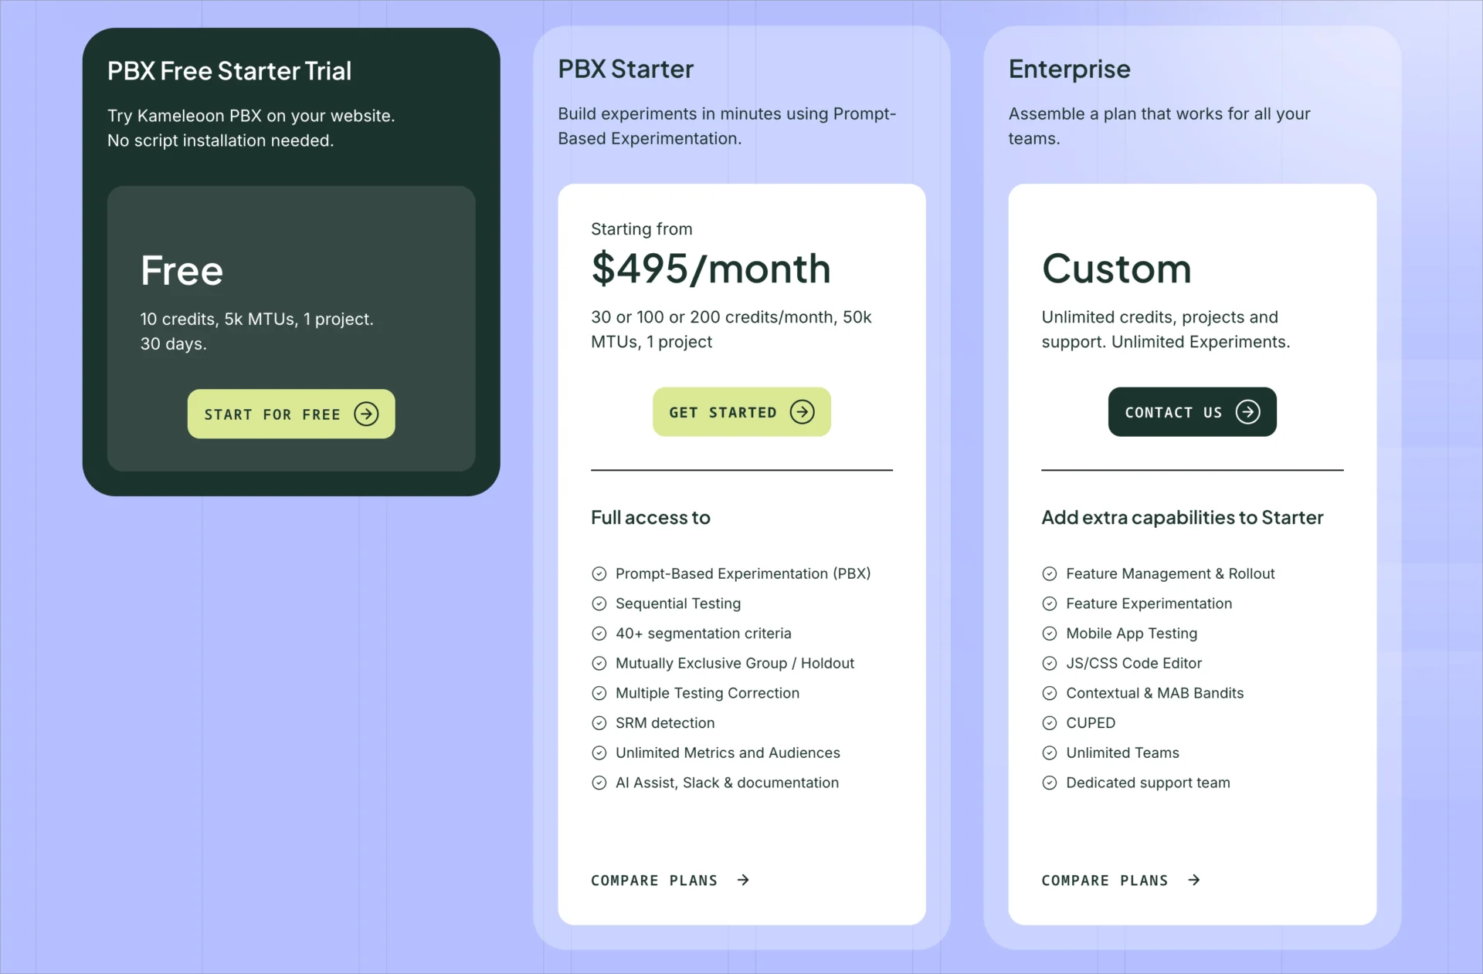
Task: Click the arrow icon inside Start For Free button
Action: coord(365,414)
